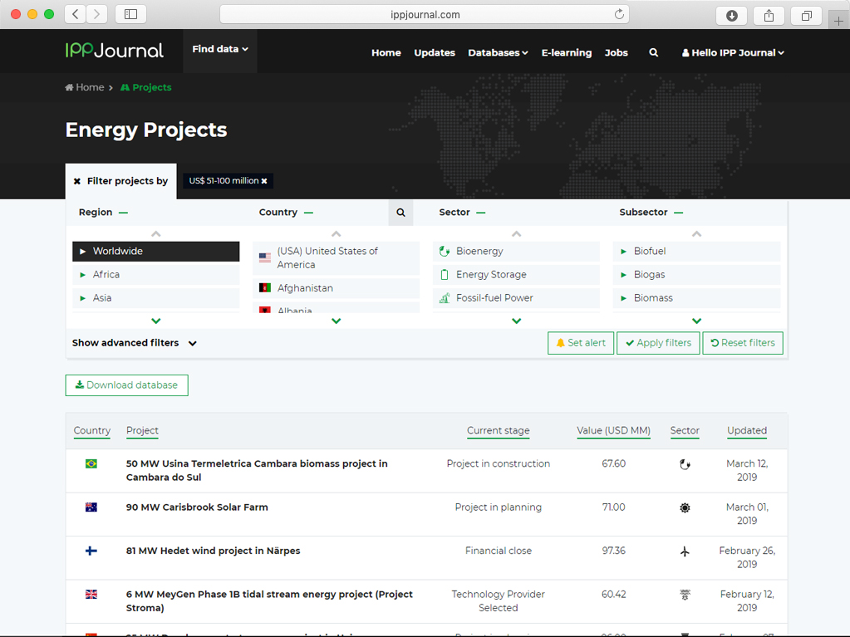Viewport: 850px width, 637px height.
Task: Expand Show advanced filters
Action: click(134, 343)
